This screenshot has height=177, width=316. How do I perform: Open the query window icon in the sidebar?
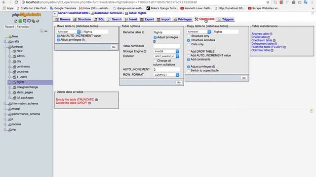coord(25,21)
